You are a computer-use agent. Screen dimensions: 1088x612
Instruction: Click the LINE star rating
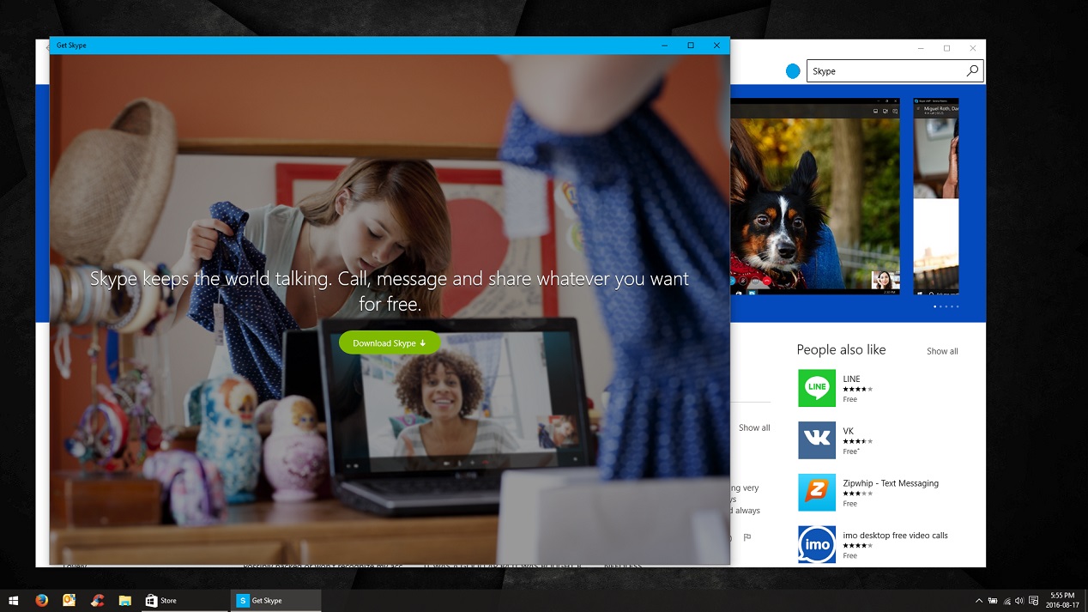point(857,390)
